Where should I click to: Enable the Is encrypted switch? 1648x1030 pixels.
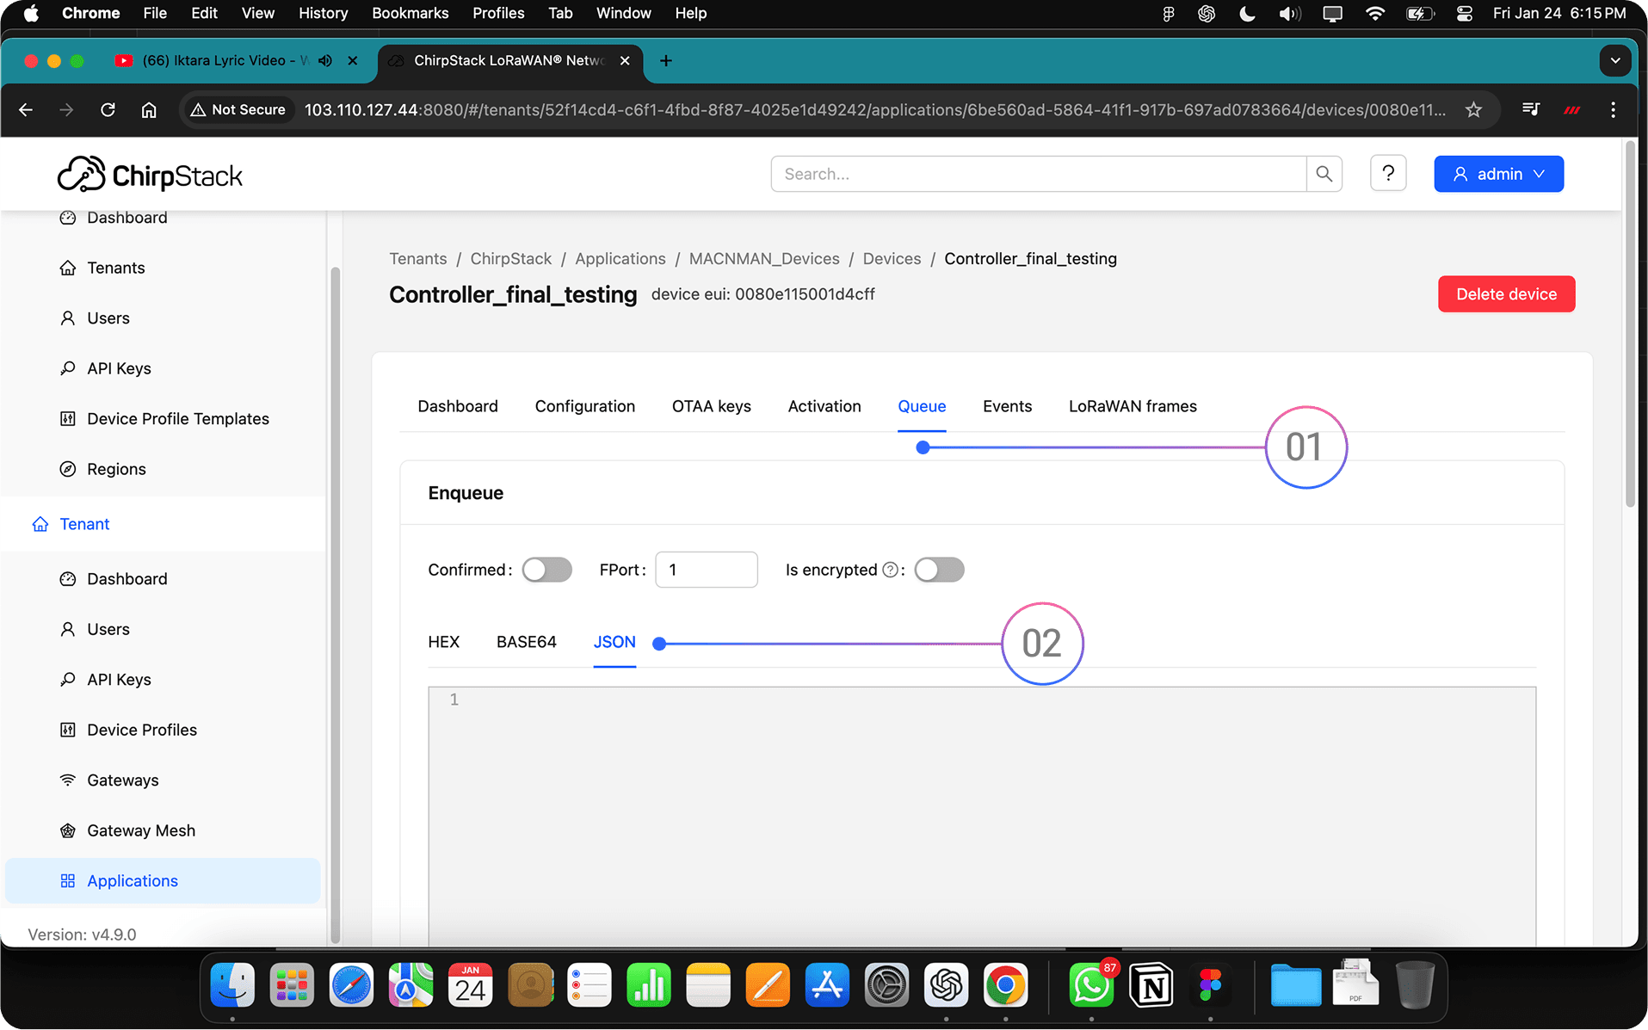[939, 570]
